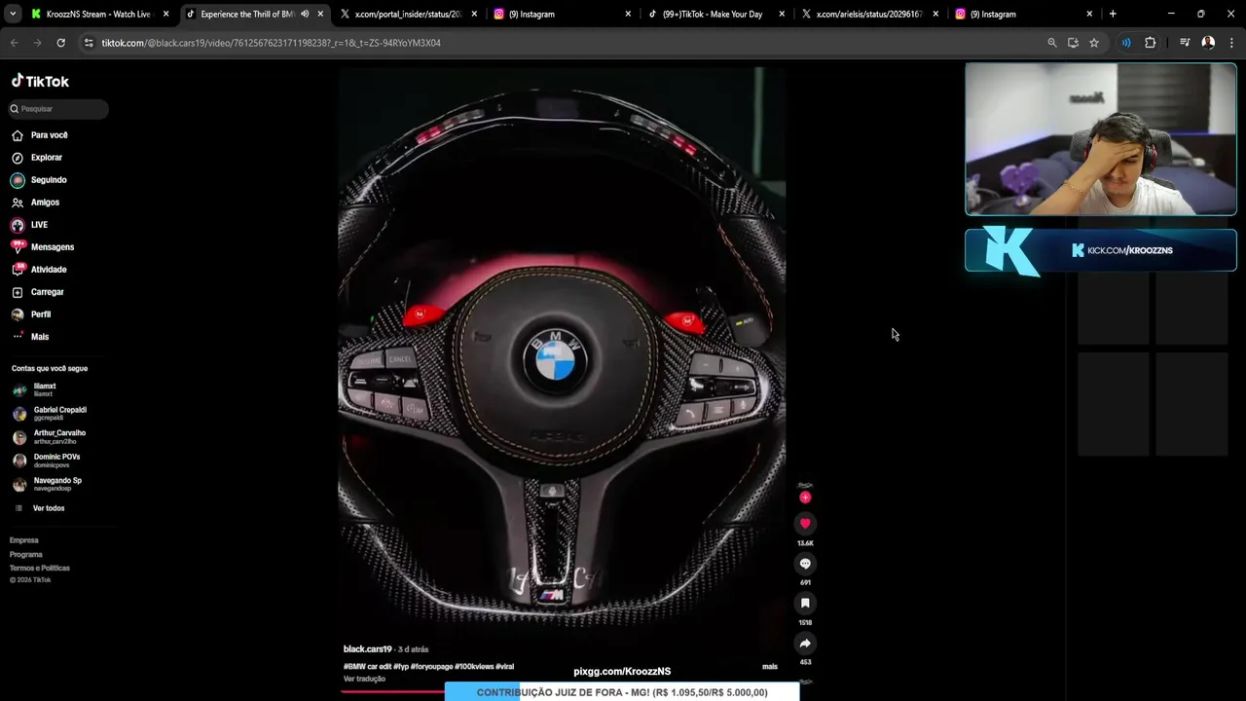View site information next to the URL
This screenshot has width=1246, height=701.
89,43
